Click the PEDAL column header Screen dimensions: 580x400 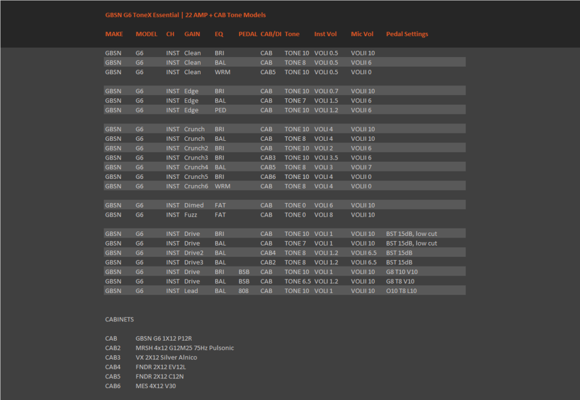(248, 34)
